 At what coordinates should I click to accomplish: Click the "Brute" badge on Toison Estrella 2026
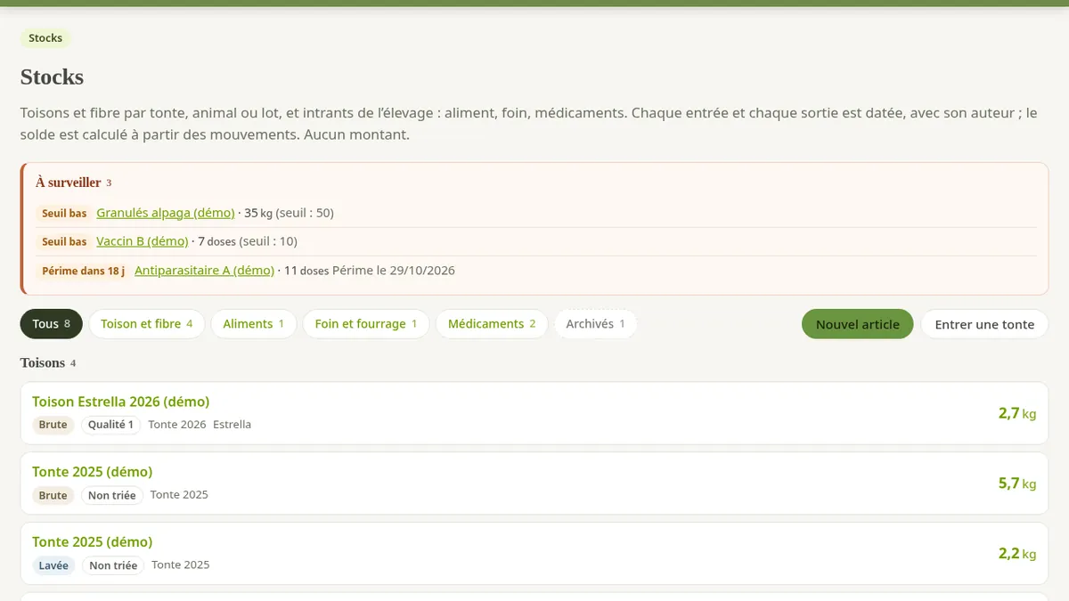(53, 425)
